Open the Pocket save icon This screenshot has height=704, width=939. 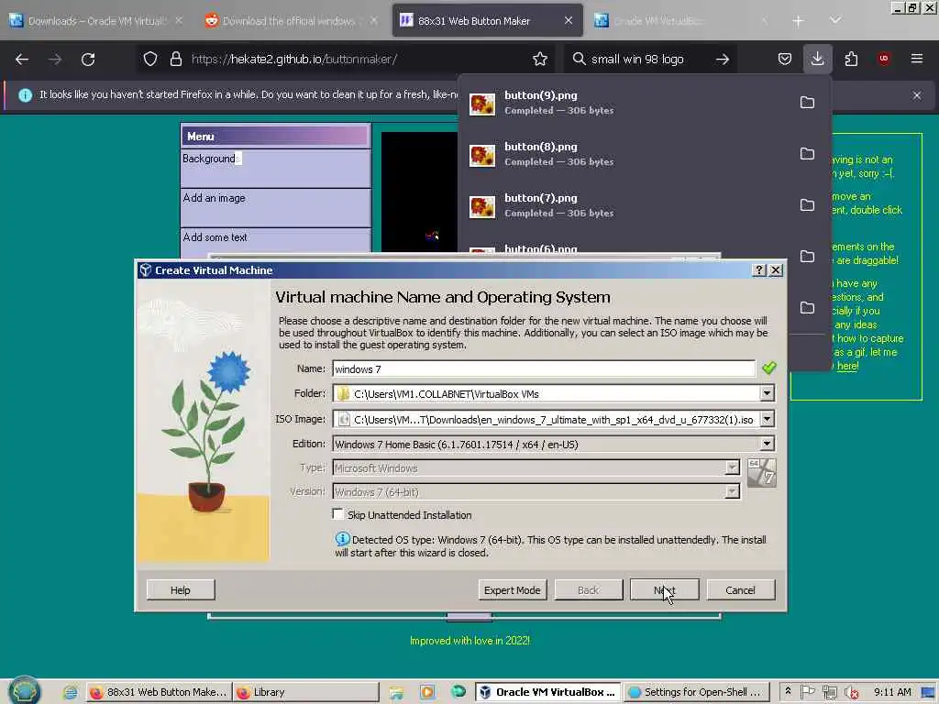785,60
